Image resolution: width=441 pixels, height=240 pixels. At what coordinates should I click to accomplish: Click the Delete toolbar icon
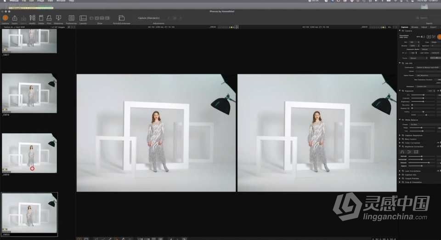pos(41,18)
